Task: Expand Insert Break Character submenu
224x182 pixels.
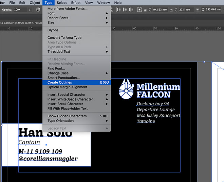Action: (77, 104)
